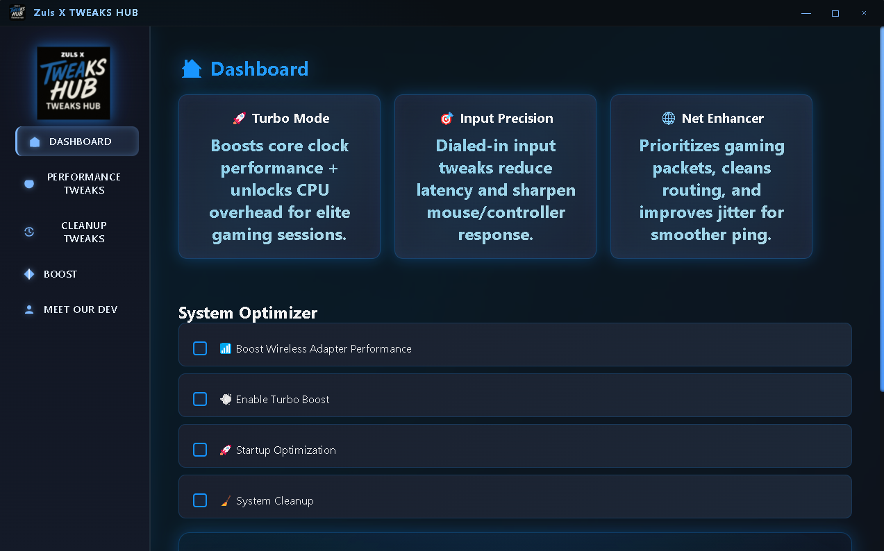This screenshot has width=884, height=551.
Task: Click the blue house icon next to the Dashboard heading
Action: point(192,69)
